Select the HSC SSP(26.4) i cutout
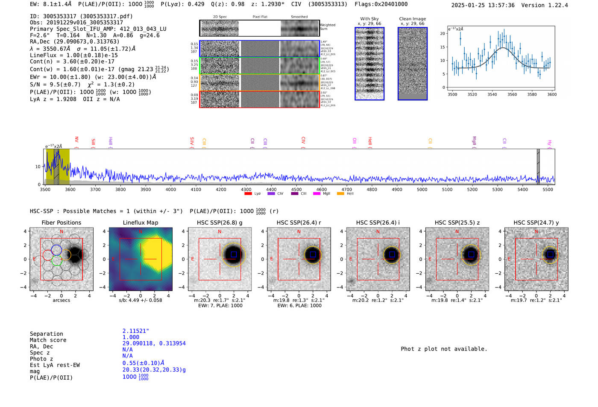This screenshot has height=407, width=598. [x=378, y=259]
